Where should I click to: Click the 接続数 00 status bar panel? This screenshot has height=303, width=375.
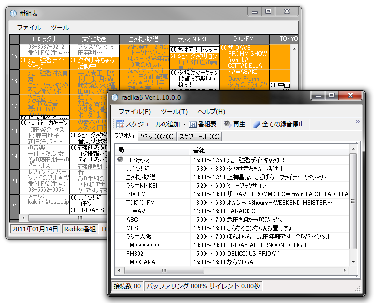coord(127,286)
